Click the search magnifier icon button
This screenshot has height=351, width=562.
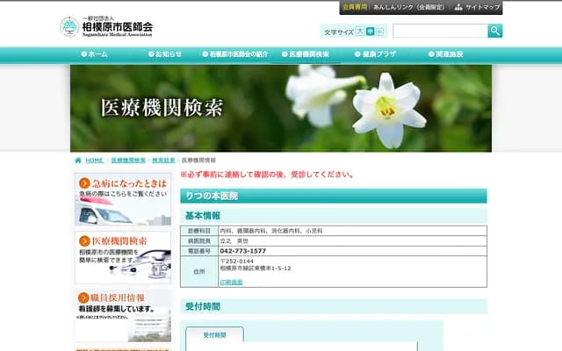point(494,31)
